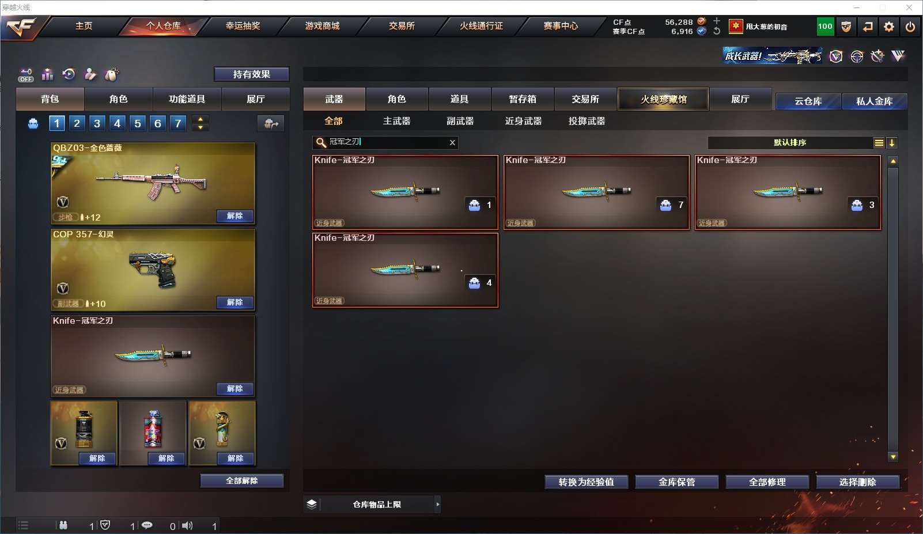Click the power exit icon
This screenshot has width=923, height=534.
910,26
